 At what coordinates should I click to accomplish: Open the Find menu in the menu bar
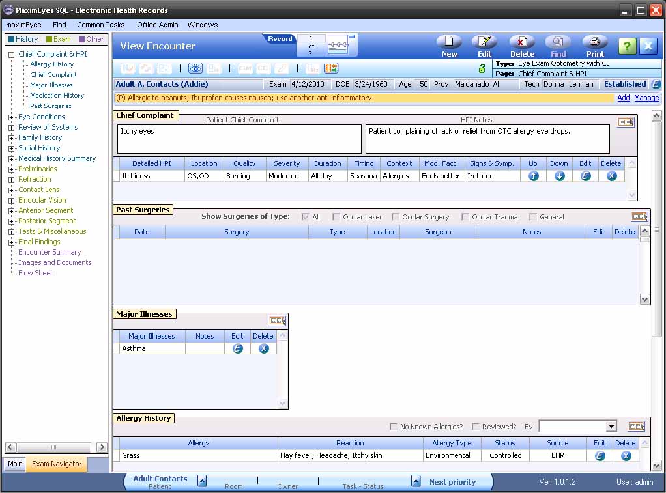59,25
